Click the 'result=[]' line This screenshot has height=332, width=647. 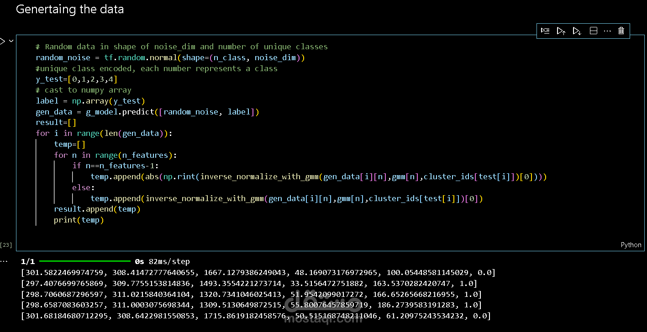coord(56,122)
